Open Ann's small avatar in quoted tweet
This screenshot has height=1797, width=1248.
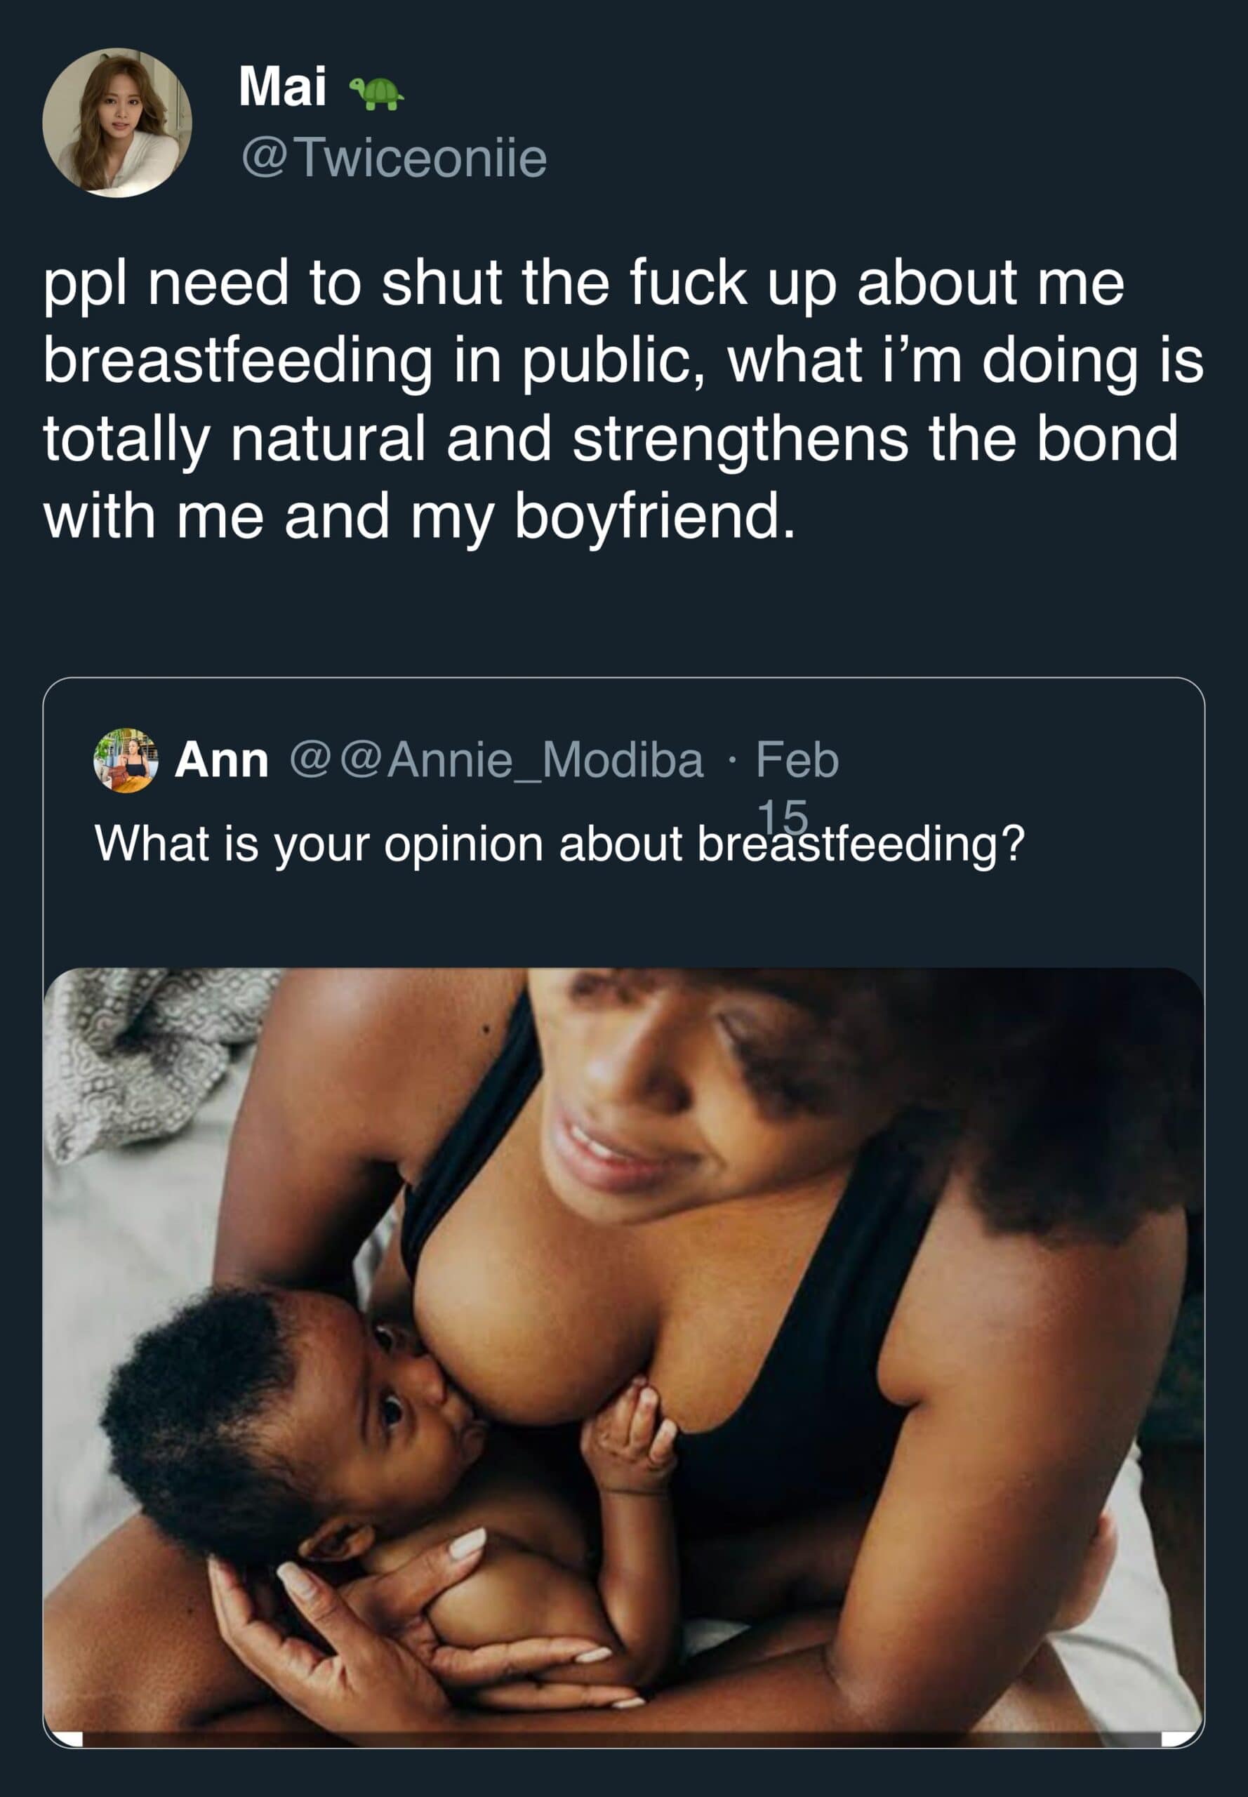pyautogui.click(x=125, y=760)
